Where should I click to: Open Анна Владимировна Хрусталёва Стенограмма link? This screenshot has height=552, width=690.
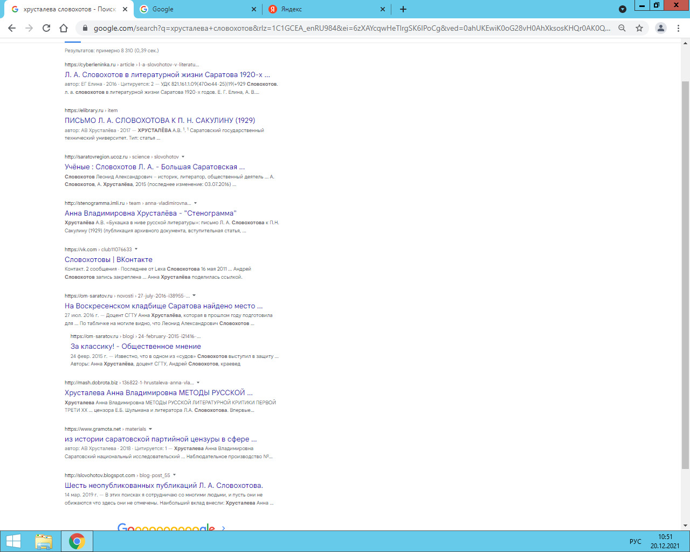[x=150, y=213]
